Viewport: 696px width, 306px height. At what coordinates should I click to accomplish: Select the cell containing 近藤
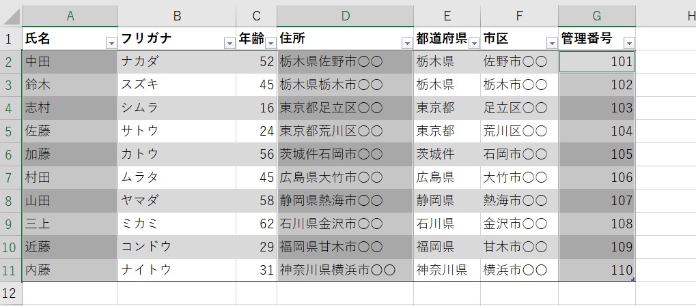(70, 247)
